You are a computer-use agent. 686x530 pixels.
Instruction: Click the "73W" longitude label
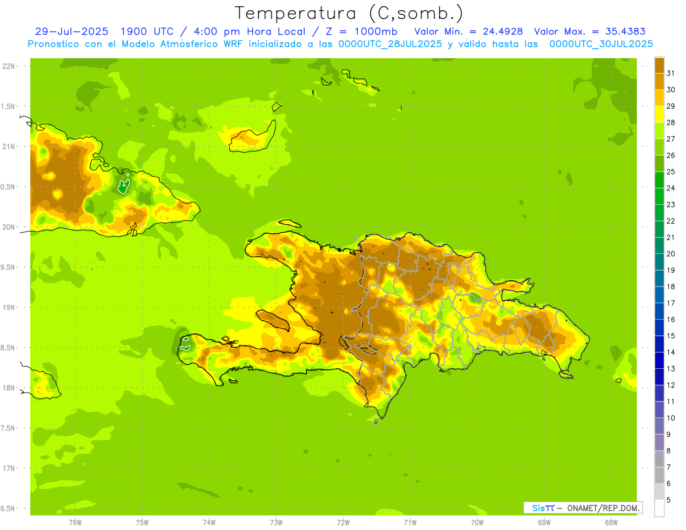pyautogui.click(x=276, y=522)
